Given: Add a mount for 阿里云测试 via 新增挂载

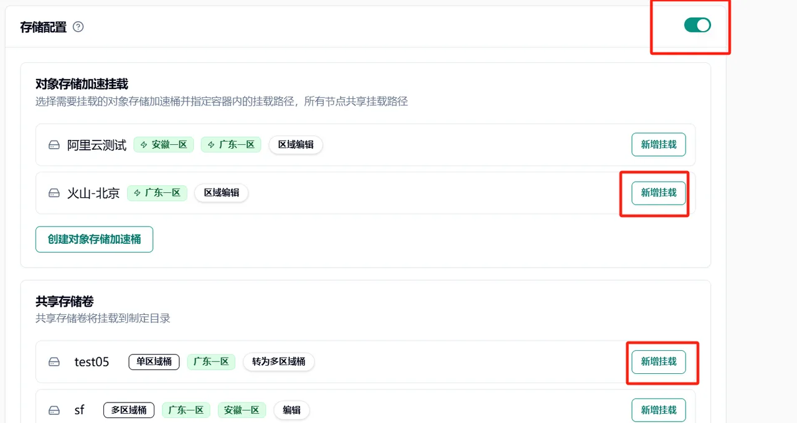Looking at the screenshot, I should coord(659,144).
